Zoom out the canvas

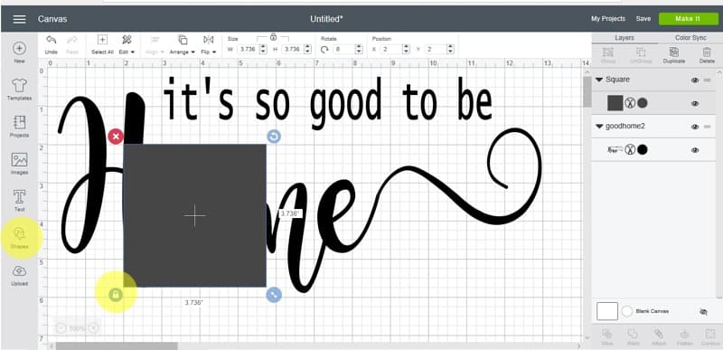tap(61, 328)
